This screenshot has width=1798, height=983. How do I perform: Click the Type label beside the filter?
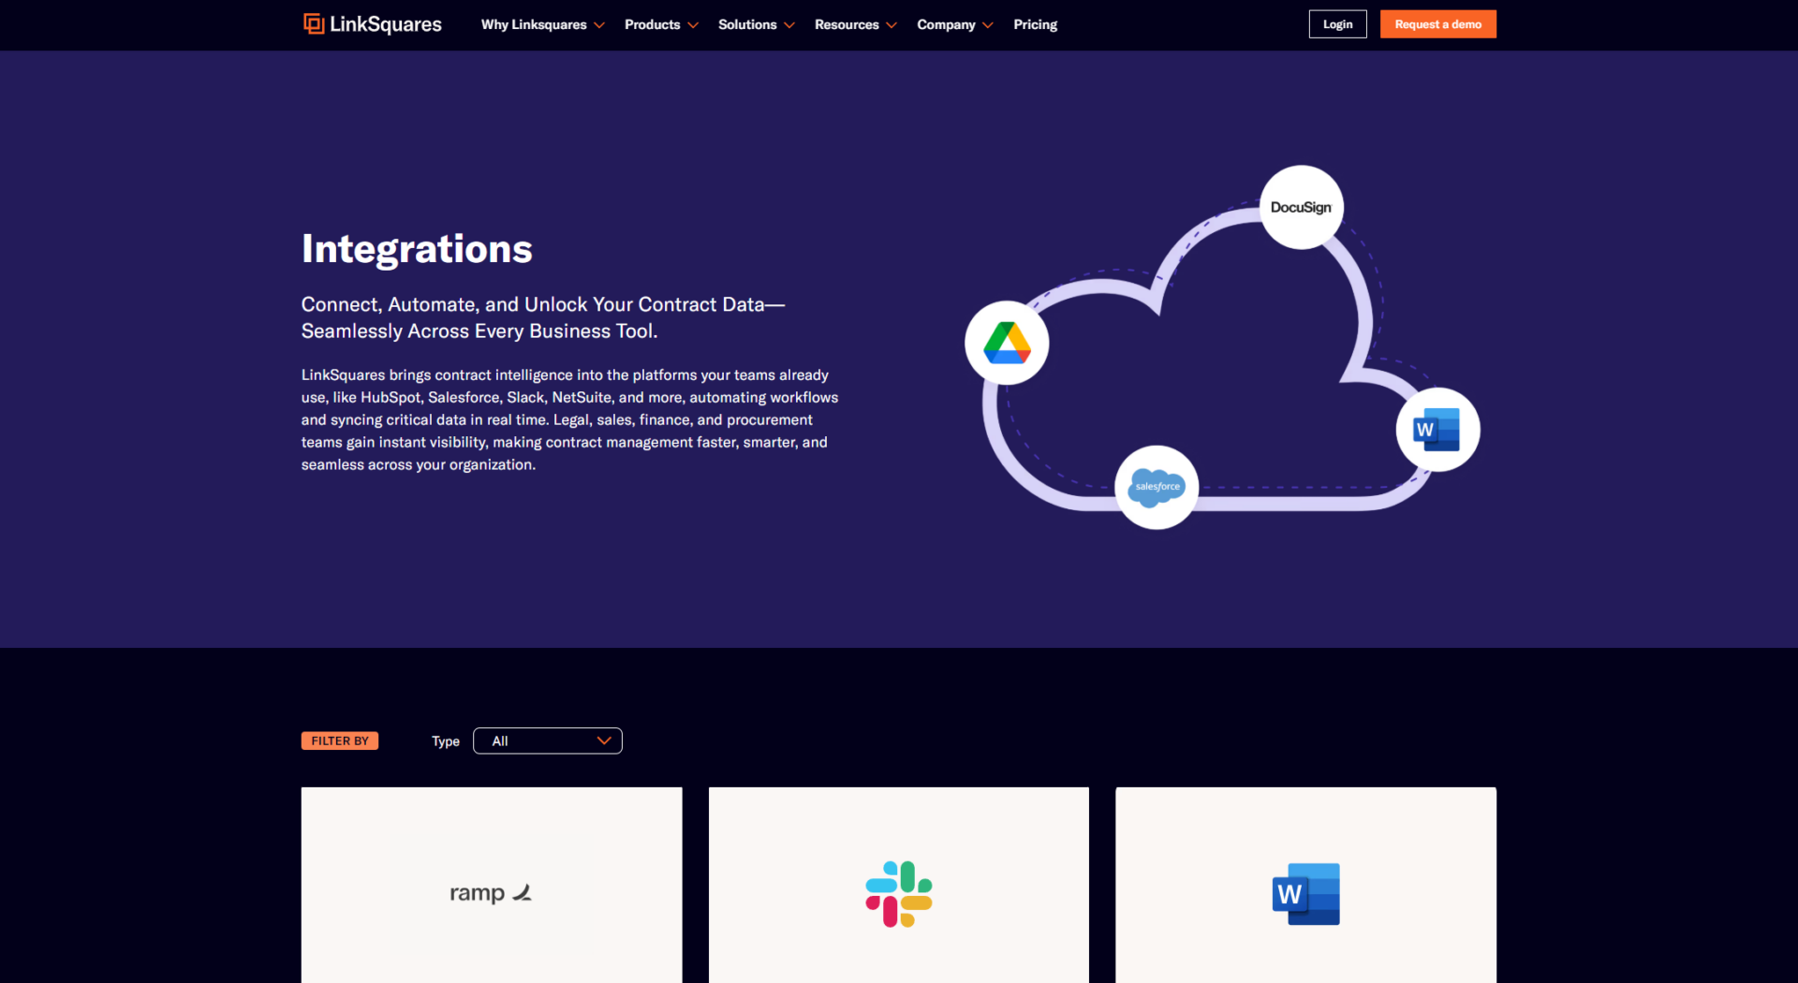tap(446, 741)
